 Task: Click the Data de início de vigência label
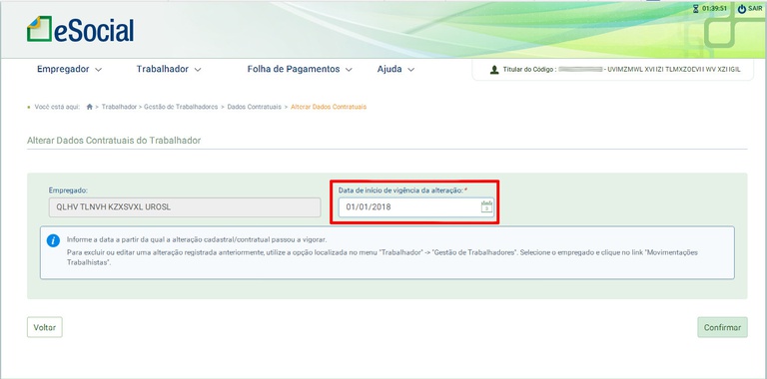tap(400, 189)
